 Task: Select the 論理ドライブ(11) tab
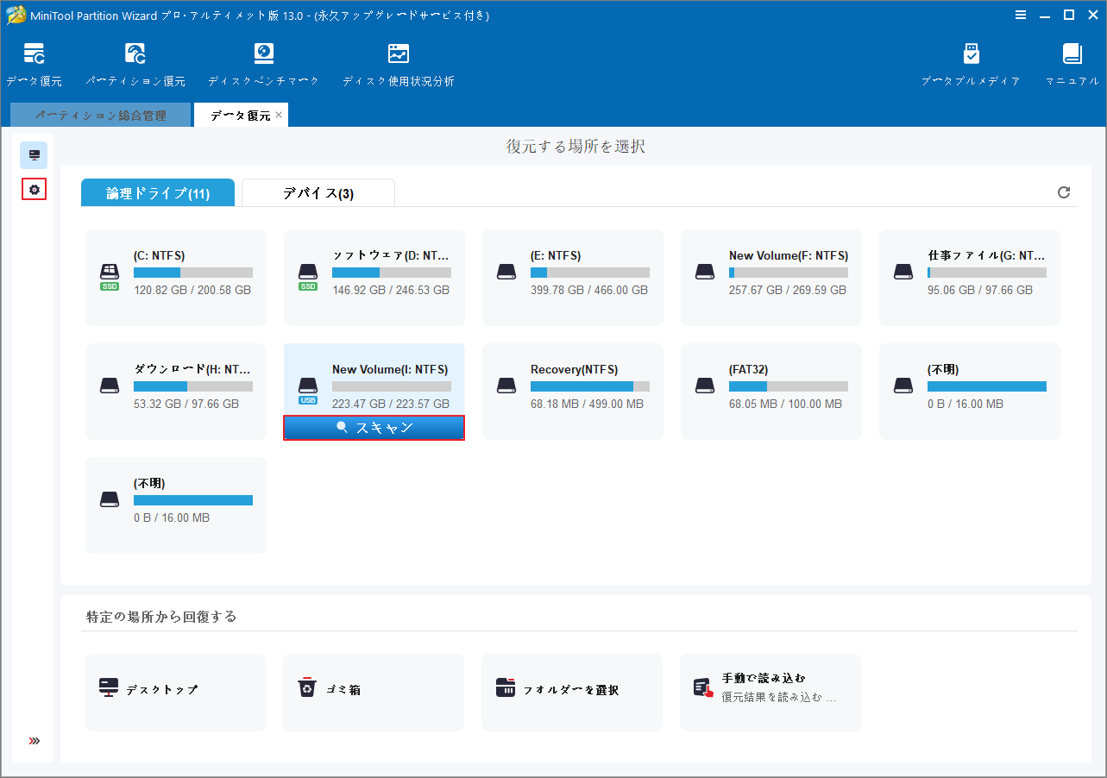[x=157, y=192]
